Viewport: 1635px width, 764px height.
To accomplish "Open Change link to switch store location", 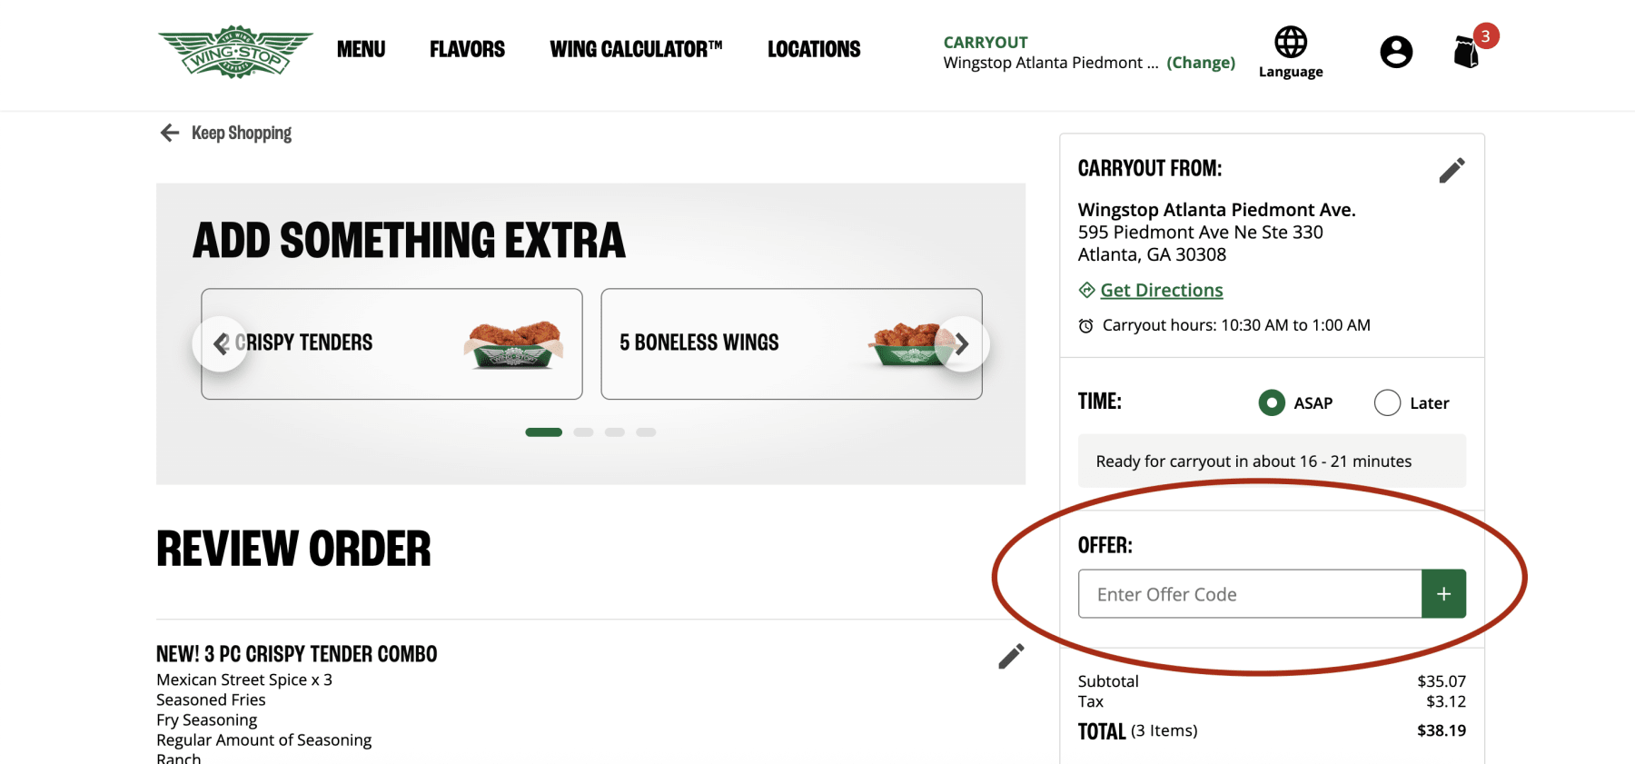I will (1201, 63).
